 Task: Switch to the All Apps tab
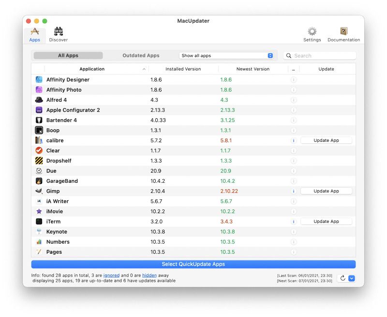[x=68, y=55]
